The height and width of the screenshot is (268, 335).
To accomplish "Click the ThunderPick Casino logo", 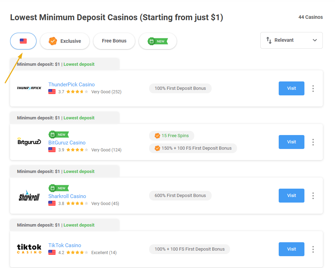I will point(29,88).
